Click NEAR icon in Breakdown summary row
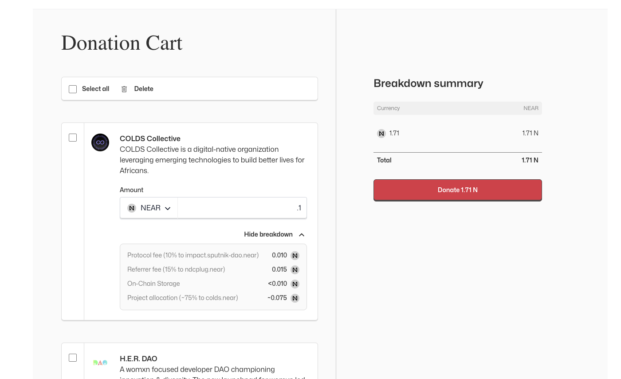Image resolution: width=621 pixels, height=379 pixels. point(381,134)
